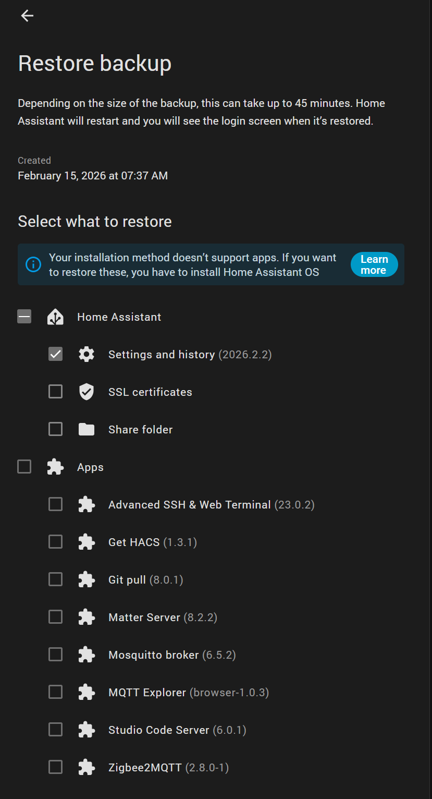
Task: Click the info icon in the alert banner
Action: pyautogui.click(x=33, y=264)
